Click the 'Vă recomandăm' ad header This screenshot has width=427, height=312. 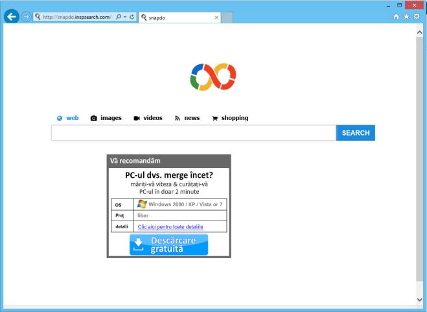(x=169, y=161)
